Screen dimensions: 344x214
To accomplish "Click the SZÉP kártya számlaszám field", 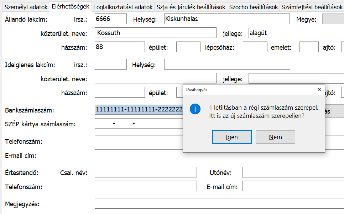I will tap(139, 124).
